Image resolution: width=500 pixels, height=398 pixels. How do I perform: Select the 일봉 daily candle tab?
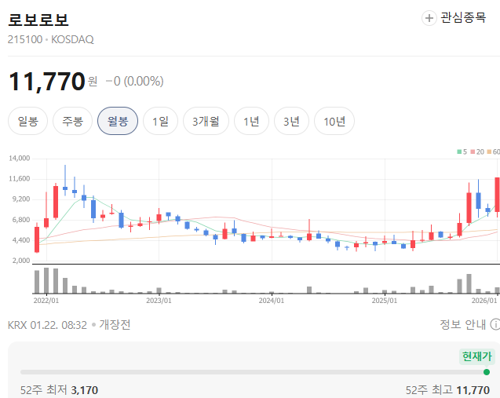point(27,121)
